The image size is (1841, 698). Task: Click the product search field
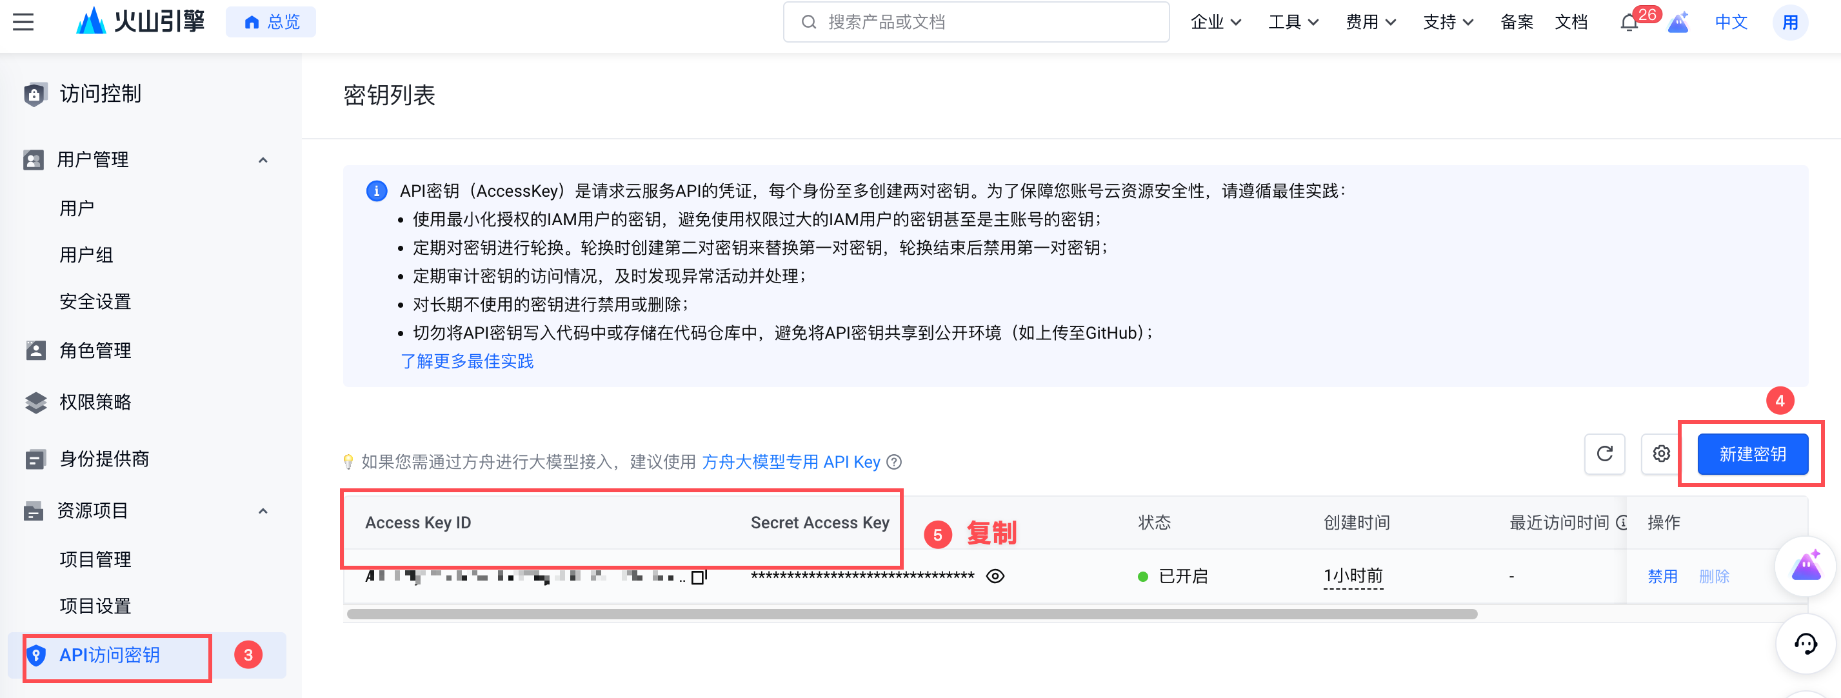pyautogui.click(x=976, y=22)
